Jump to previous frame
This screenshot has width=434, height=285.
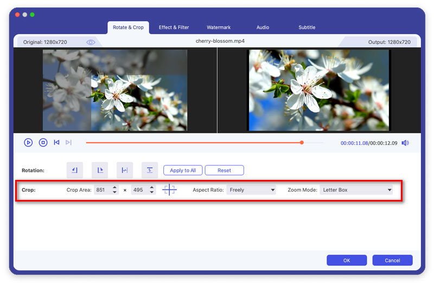tap(56, 142)
